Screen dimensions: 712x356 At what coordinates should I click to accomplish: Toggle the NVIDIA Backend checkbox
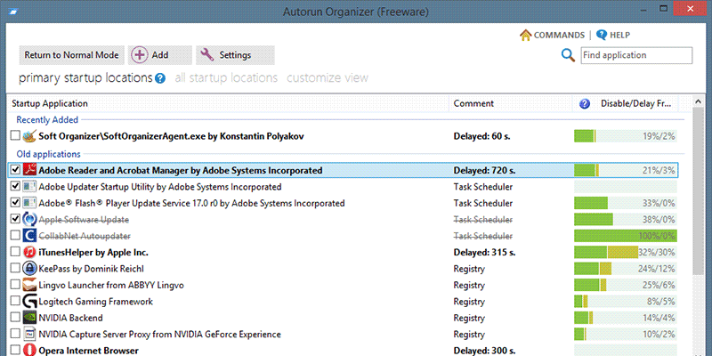click(14, 318)
